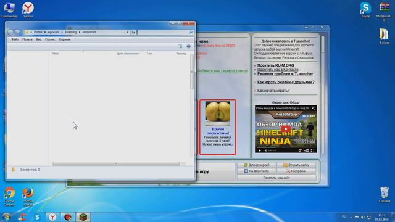Open the address bar history dropdown arrow
Viewport: 395px width, 222px height.
(x=128, y=32)
